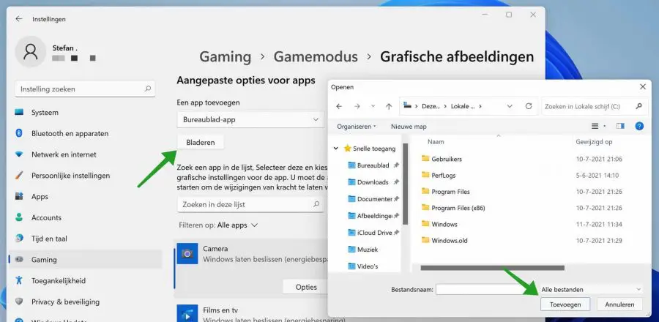Viewport: 659px width, 322px height.
Task: Click the Films en tv app icon
Action: tap(187, 314)
